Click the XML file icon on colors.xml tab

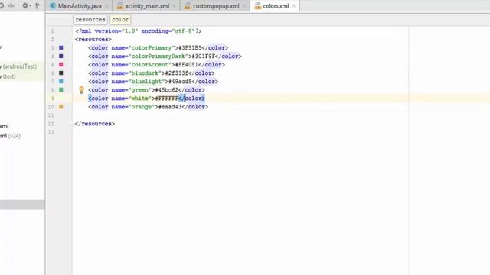coord(257,6)
